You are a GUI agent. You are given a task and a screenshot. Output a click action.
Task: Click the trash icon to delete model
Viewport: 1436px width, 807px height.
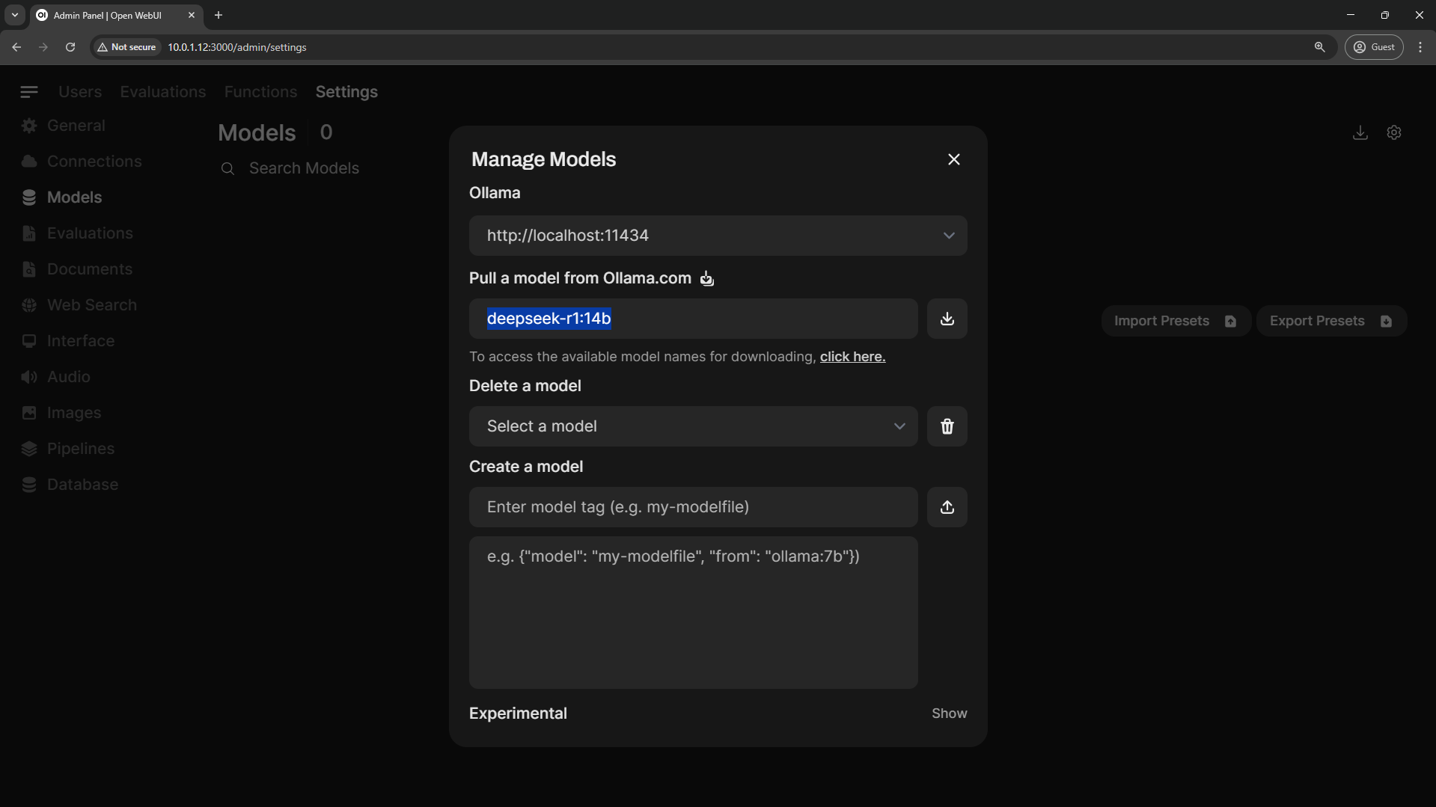coord(947,426)
